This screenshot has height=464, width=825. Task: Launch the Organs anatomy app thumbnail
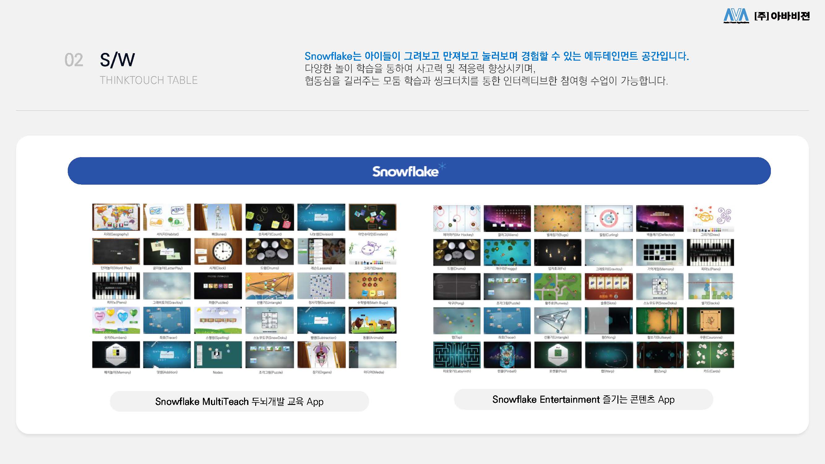(321, 354)
